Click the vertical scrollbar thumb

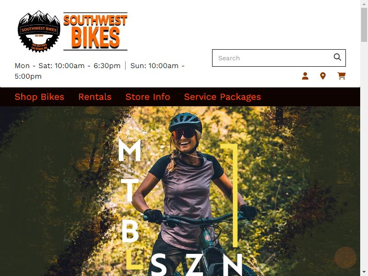[x=364, y=25]
